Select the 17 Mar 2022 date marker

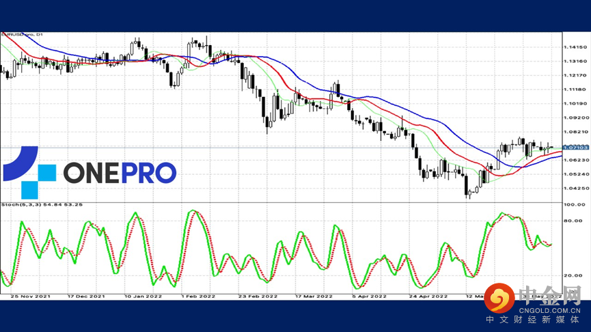coord(314,296)
